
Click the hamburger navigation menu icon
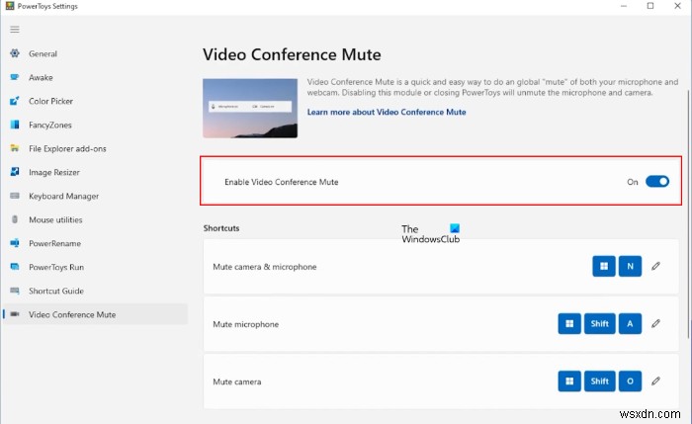click(14, 29)
